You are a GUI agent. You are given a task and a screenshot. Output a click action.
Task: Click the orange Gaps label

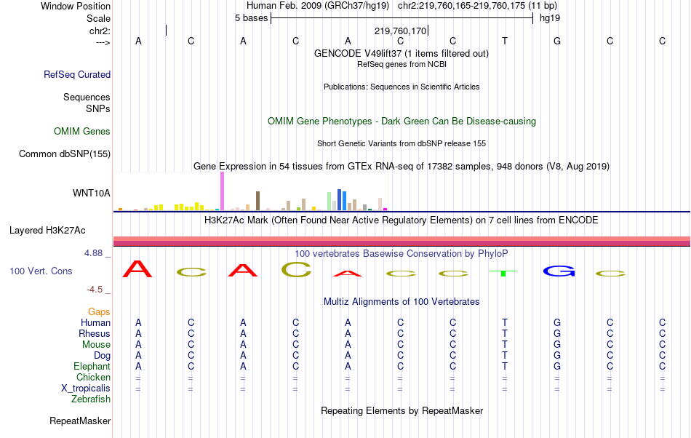99,311
